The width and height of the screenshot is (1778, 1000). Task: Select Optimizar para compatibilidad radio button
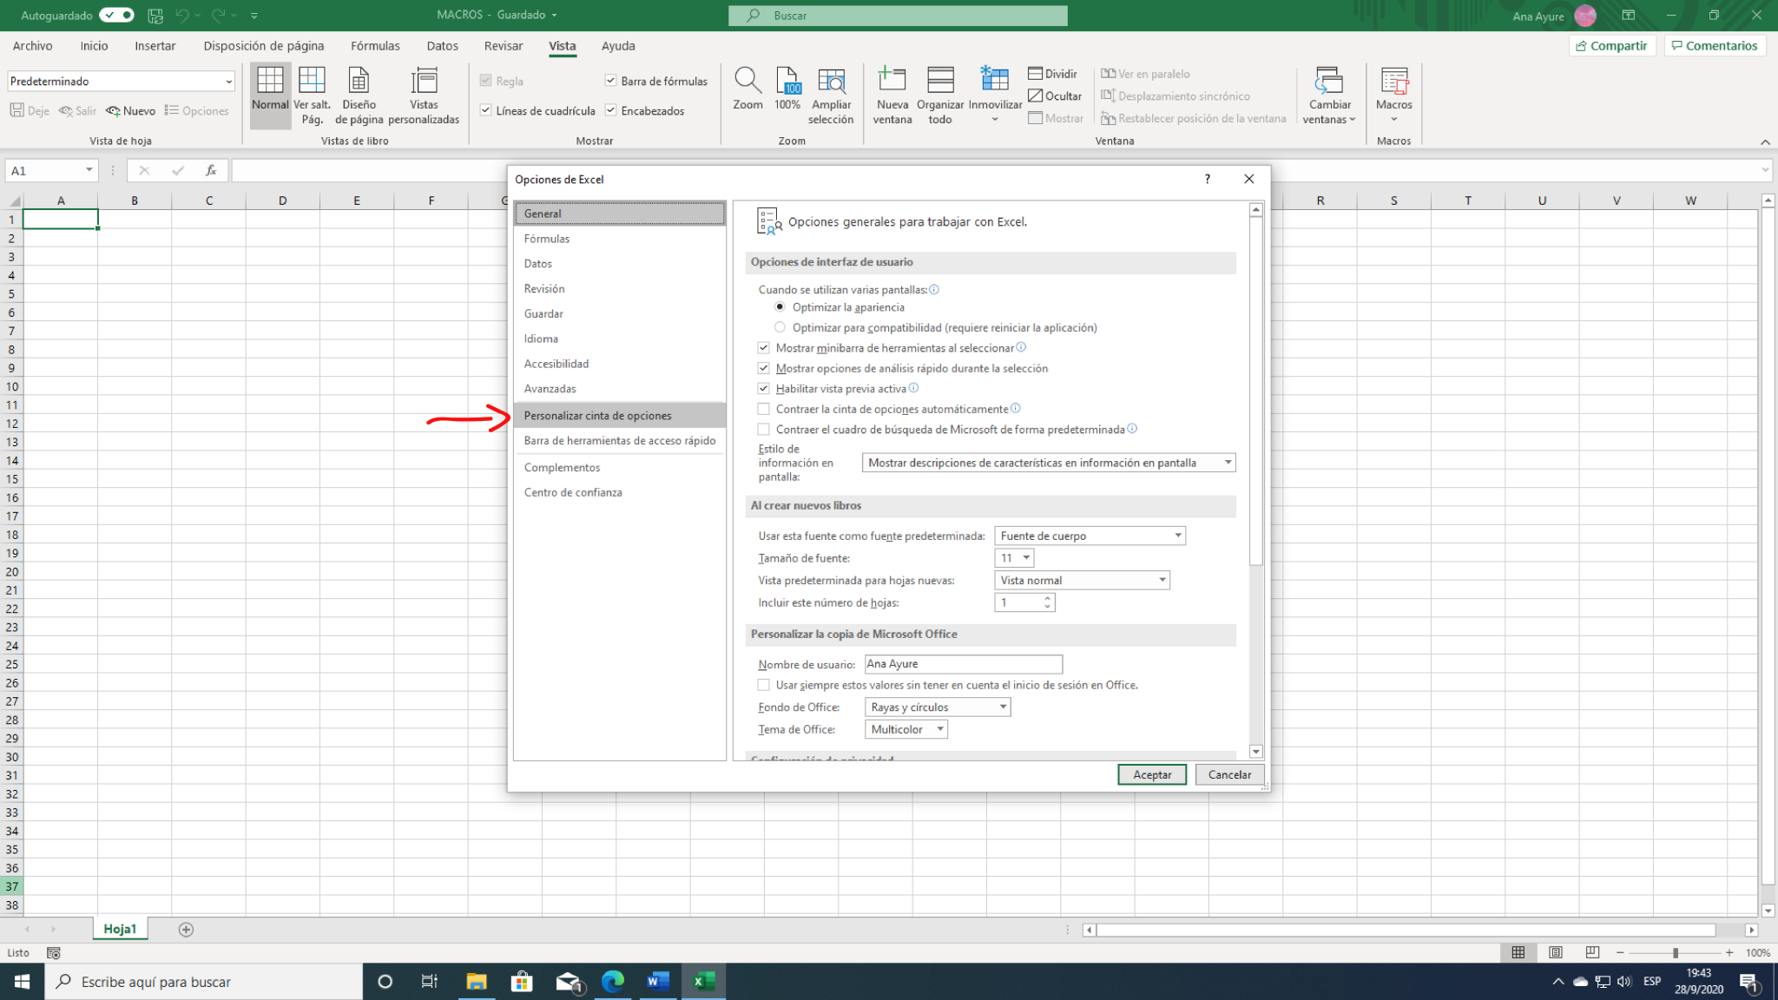point(780,327)
